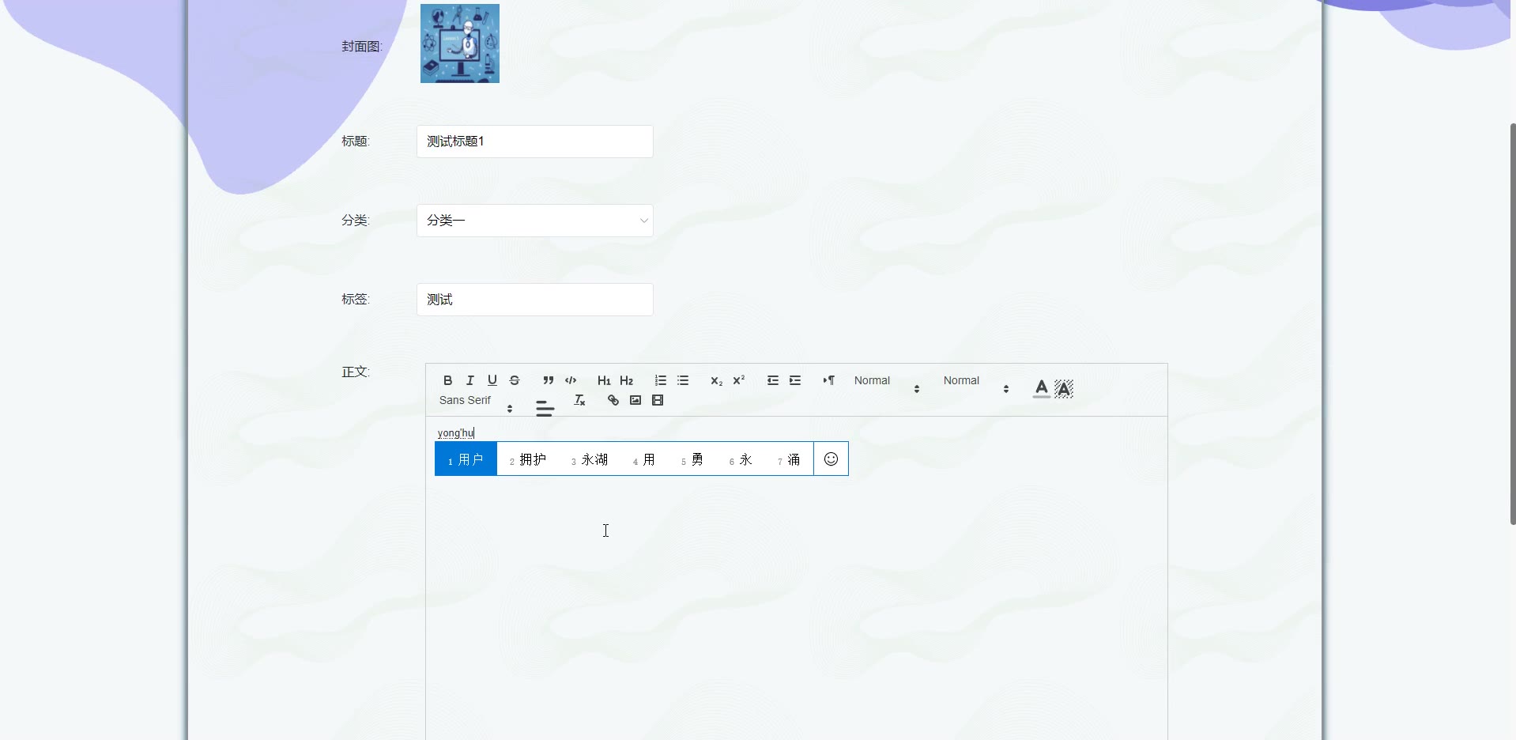Choose IME candidate 勇

click(x=692, y=459)
